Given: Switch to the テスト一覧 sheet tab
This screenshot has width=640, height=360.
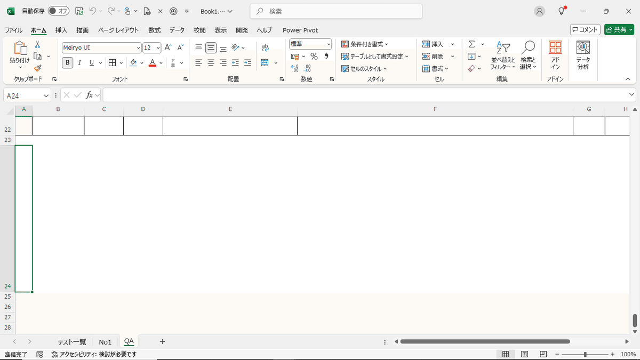Looking at the screenshot, I should (x=72, y=342).
